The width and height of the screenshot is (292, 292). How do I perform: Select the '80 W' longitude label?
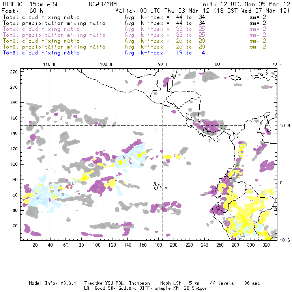point(219,64)
